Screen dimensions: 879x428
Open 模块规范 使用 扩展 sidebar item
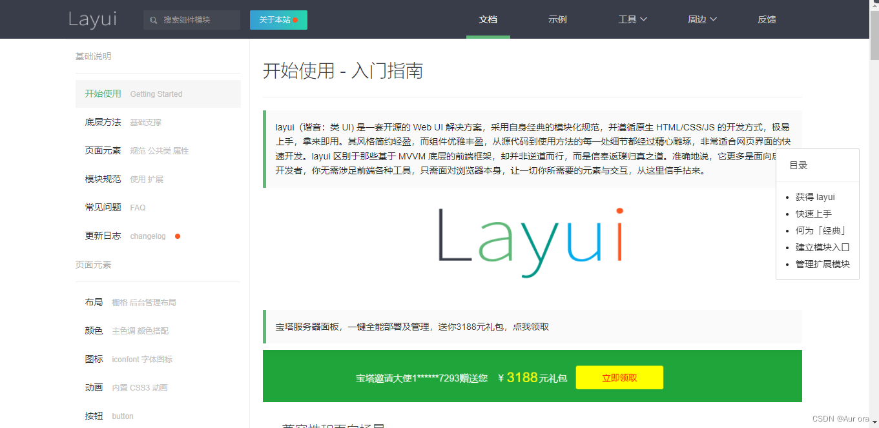[x=158, y=179]
